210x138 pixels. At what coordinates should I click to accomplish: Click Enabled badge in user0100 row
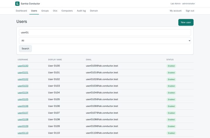coord(171,66)
